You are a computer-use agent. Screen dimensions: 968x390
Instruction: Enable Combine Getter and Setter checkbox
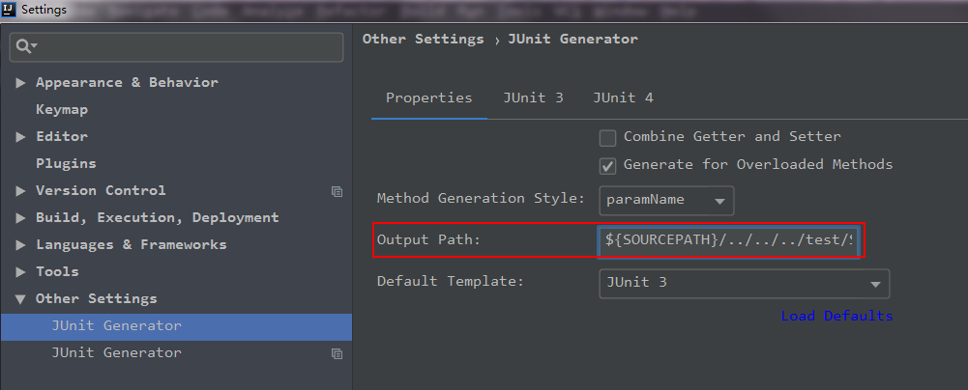[x=607, y=138]
